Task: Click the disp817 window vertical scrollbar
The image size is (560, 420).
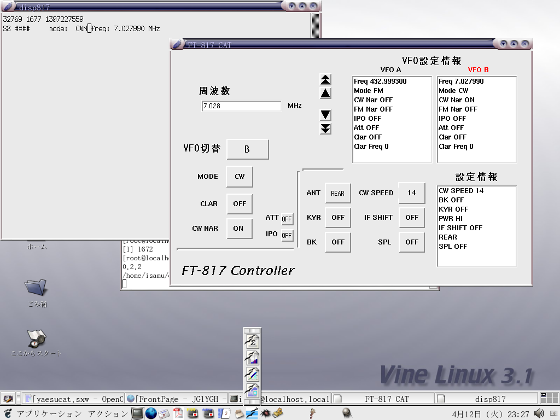Action: pos(314,25)
